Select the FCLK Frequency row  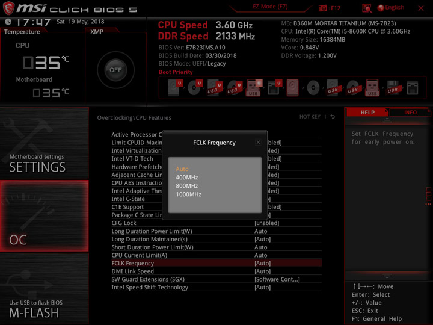click(216, 263)
